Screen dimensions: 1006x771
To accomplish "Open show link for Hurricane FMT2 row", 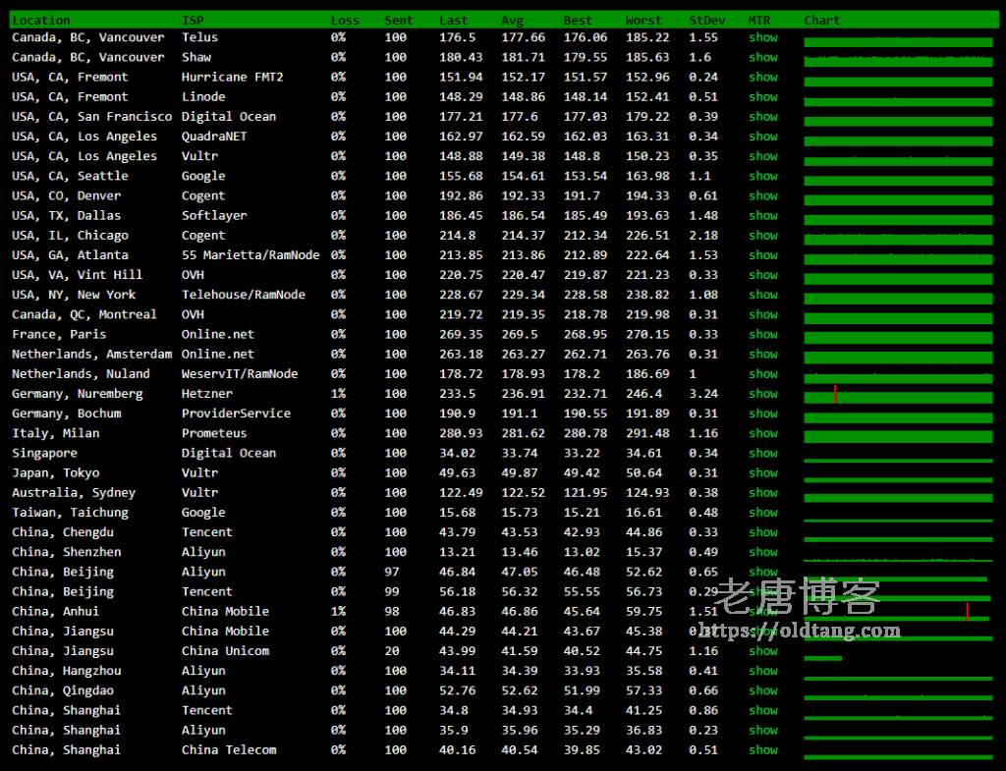I will [x=762, y=77].
